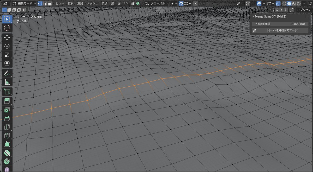Choose the Inset Faces tool

click(7, 110)
